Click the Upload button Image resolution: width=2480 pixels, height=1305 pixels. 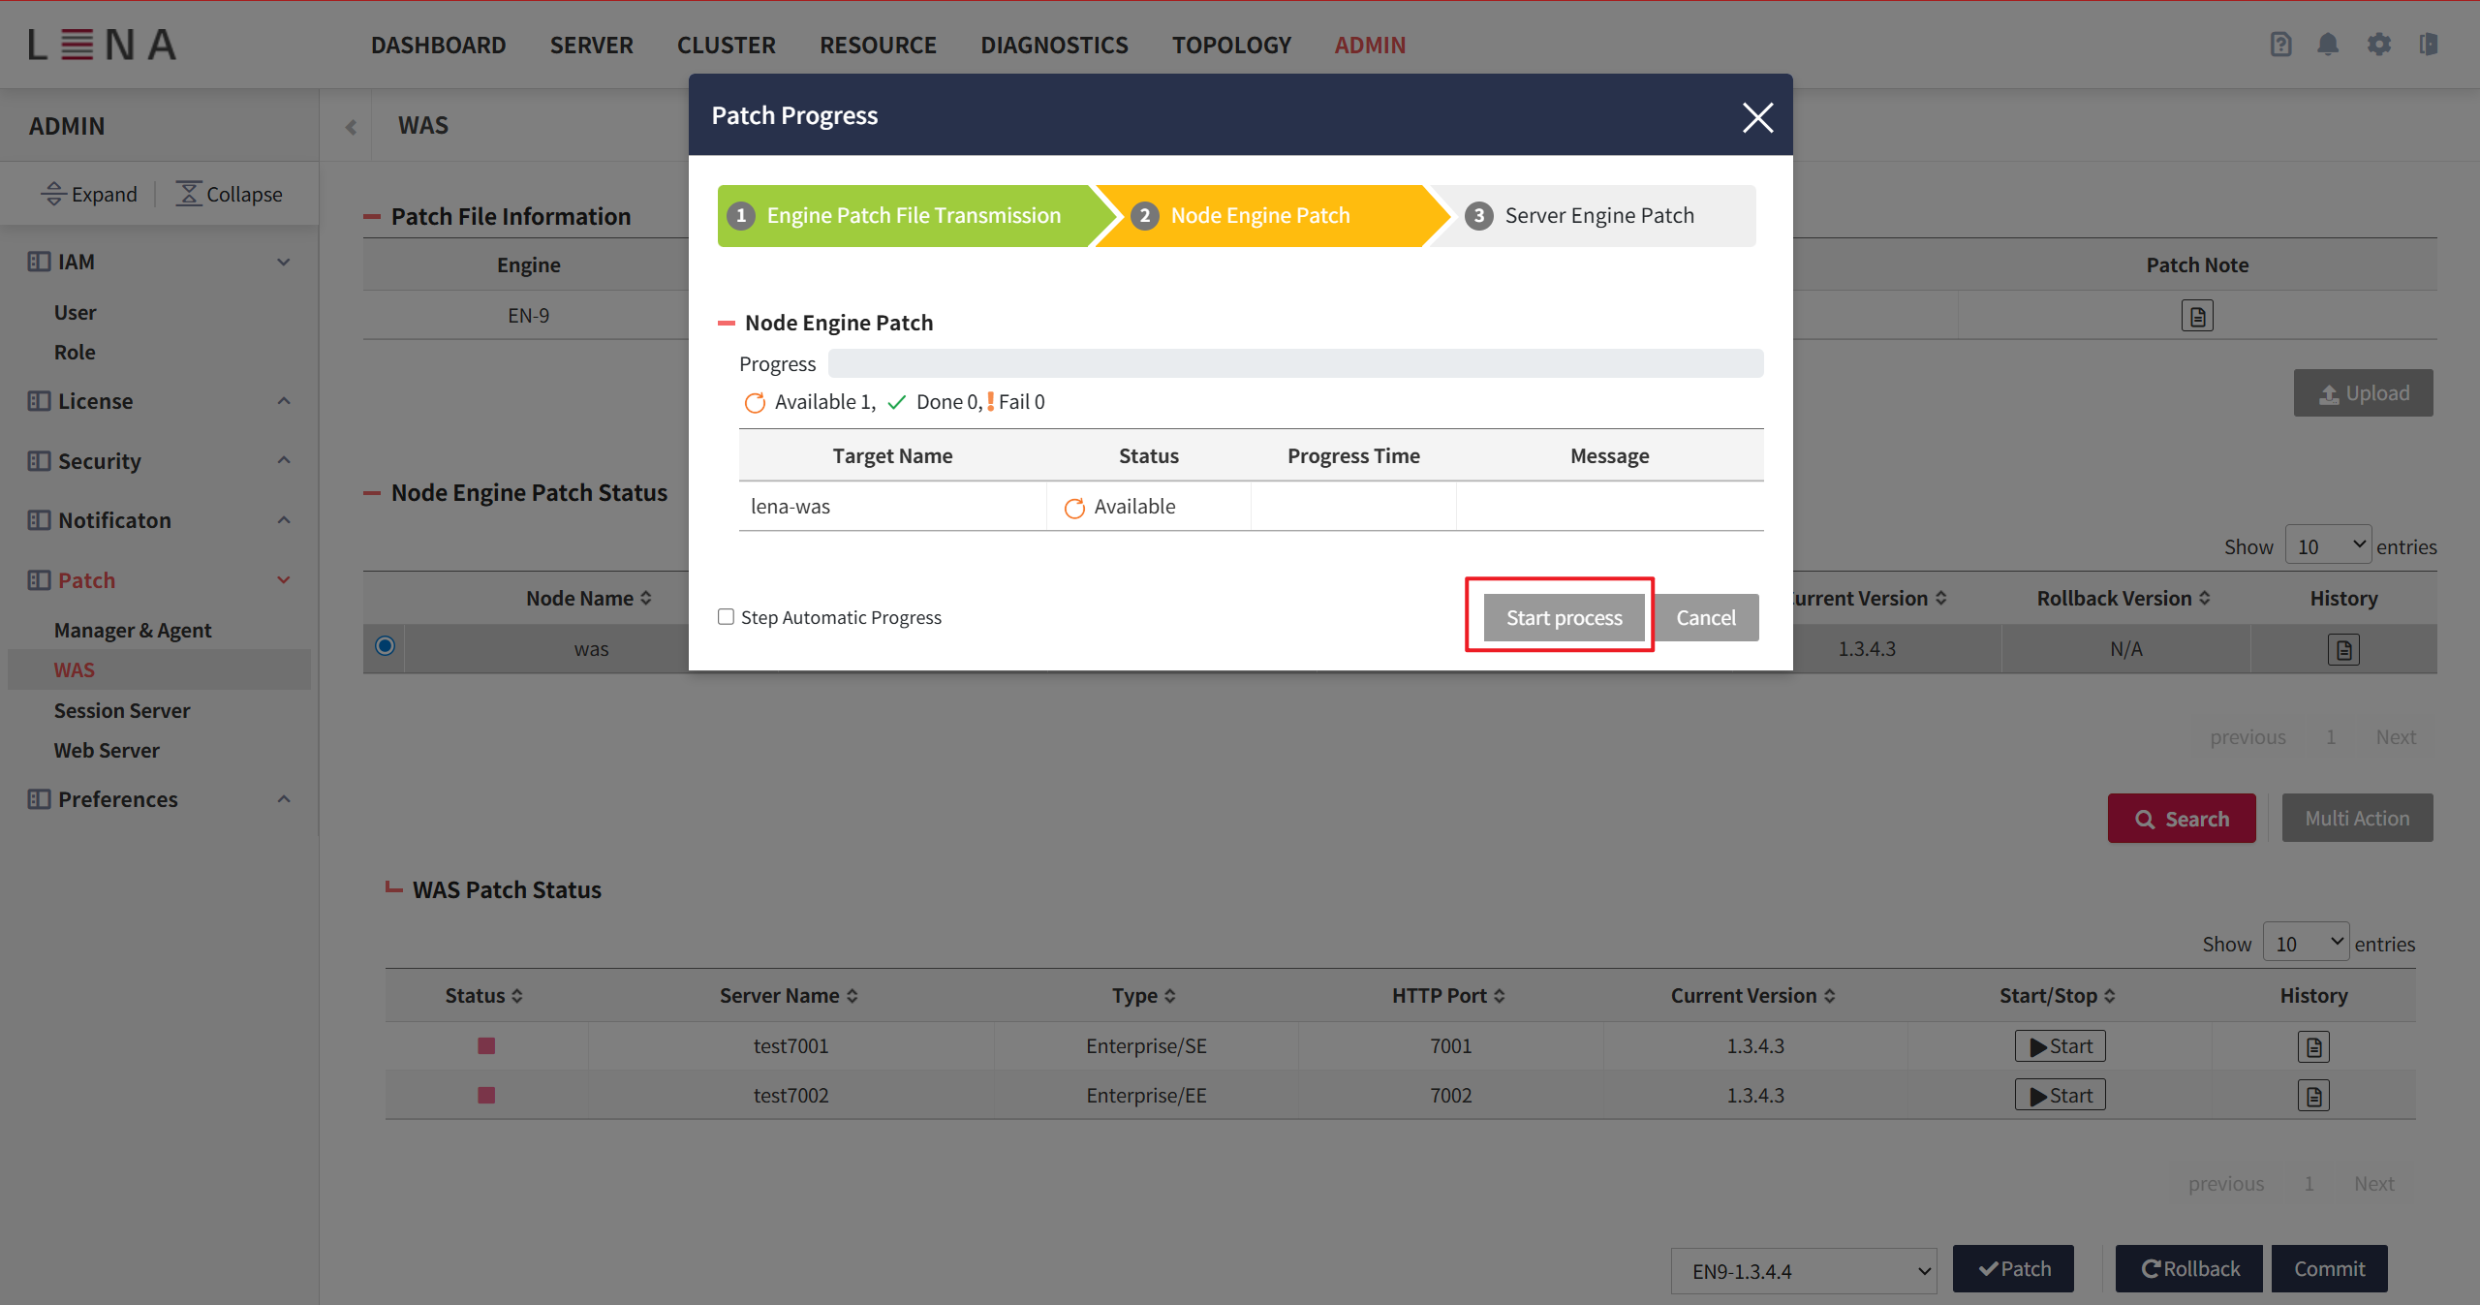pyautogui.click(x=2363, y=393)
